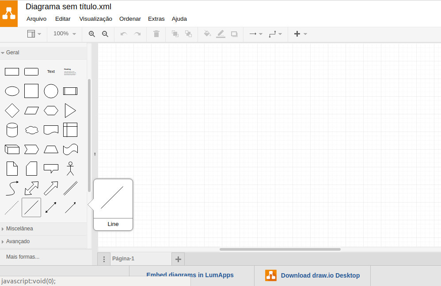Open the connection arrow style dropdown
The height and width of the screenshot is (286, 441).
256,34
